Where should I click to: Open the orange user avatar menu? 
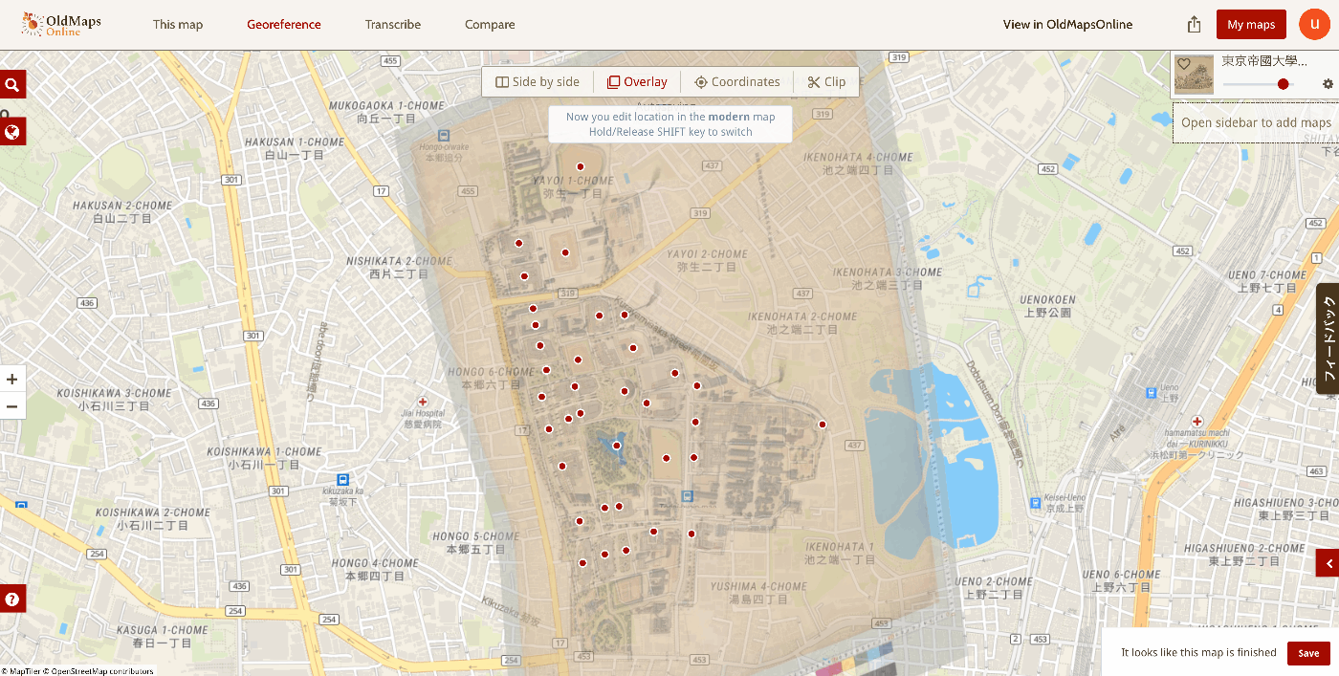coord(1314,25)
